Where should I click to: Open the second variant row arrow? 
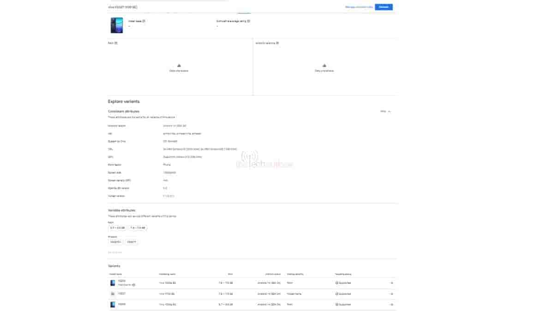[x=391, y=293]
